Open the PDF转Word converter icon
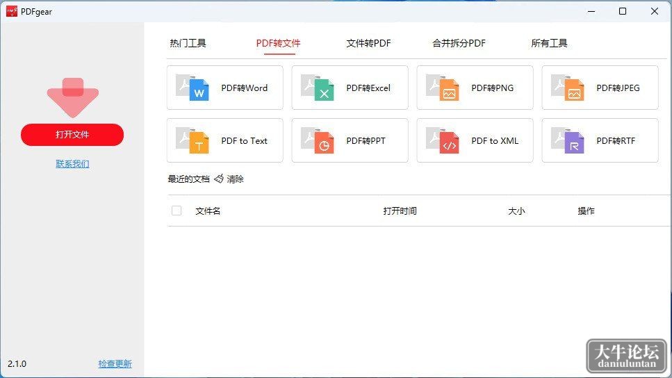 coord(192,88)
